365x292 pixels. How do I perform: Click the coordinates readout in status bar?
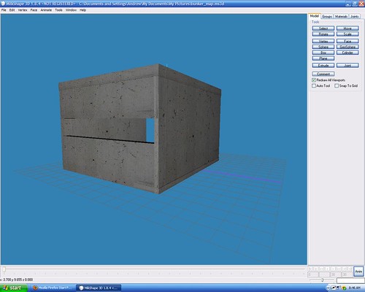pyautogui.click(x=17, y=280)
